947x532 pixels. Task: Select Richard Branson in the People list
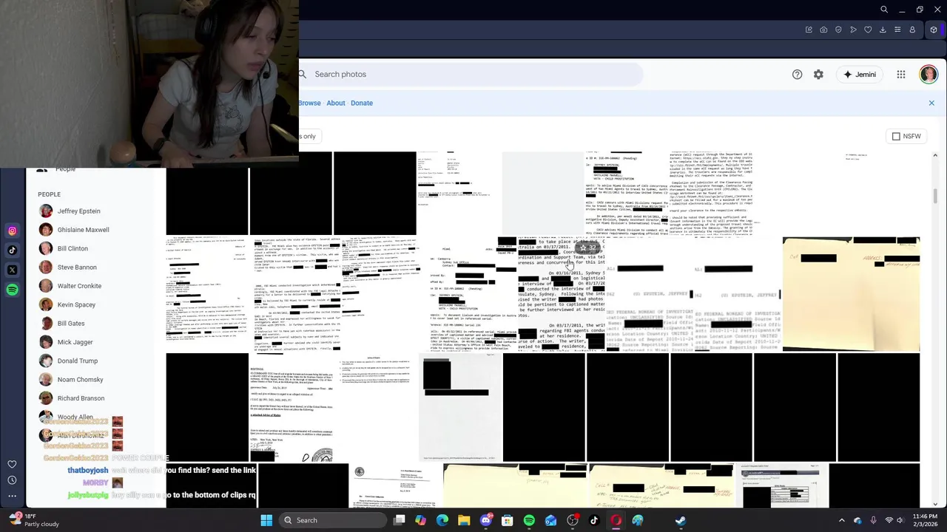pyautogui.click(x=81, y=398)
